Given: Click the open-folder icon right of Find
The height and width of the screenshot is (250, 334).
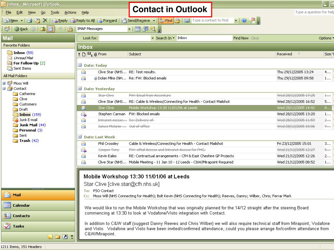Looking at the screenshot, I should pyautogui.click(x=177, y=21).
